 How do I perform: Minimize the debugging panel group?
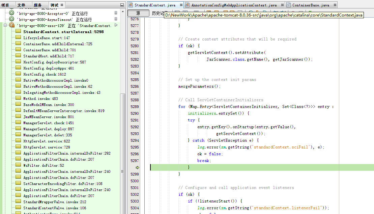click(x=122, y=5)
